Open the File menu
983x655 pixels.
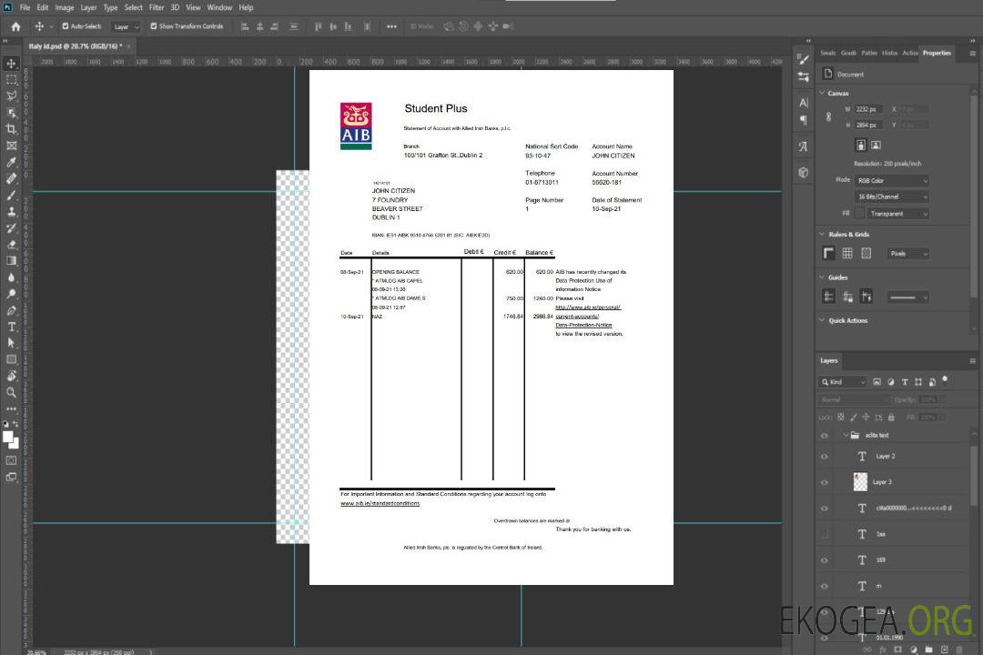[25, 7]
